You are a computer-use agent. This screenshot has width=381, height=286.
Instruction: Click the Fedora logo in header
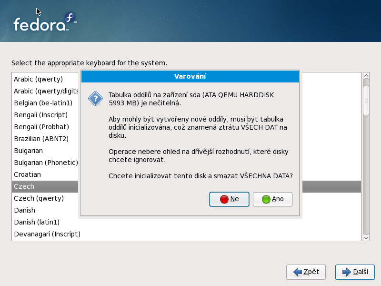pos(44,22)
